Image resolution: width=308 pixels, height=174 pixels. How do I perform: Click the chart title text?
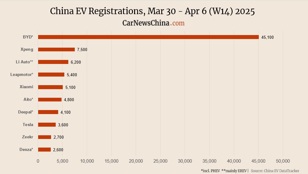coord(152,11)
